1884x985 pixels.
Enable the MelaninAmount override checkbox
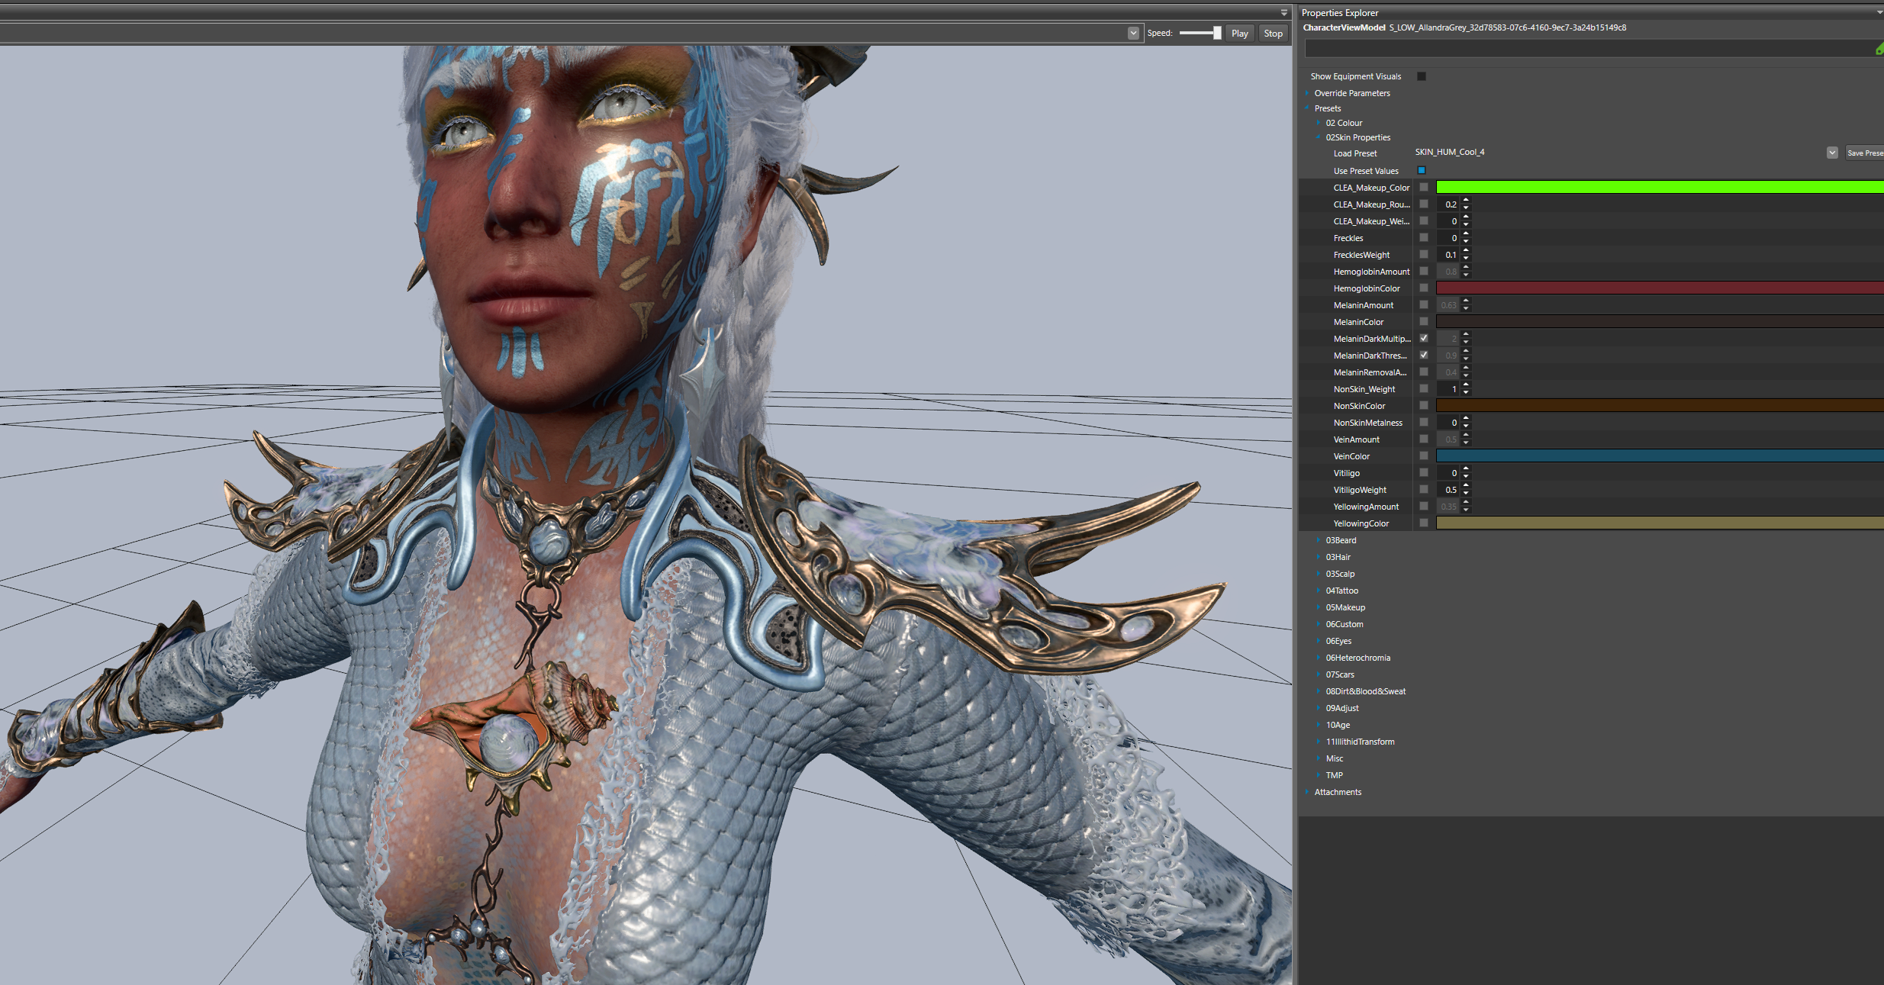[x=1424, y=304]
